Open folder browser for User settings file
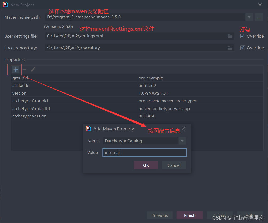268x223 pixels. [230, 36]
